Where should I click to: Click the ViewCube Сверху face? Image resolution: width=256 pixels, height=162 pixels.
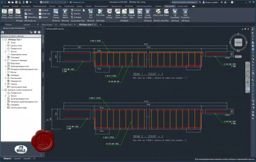point(238,42)
